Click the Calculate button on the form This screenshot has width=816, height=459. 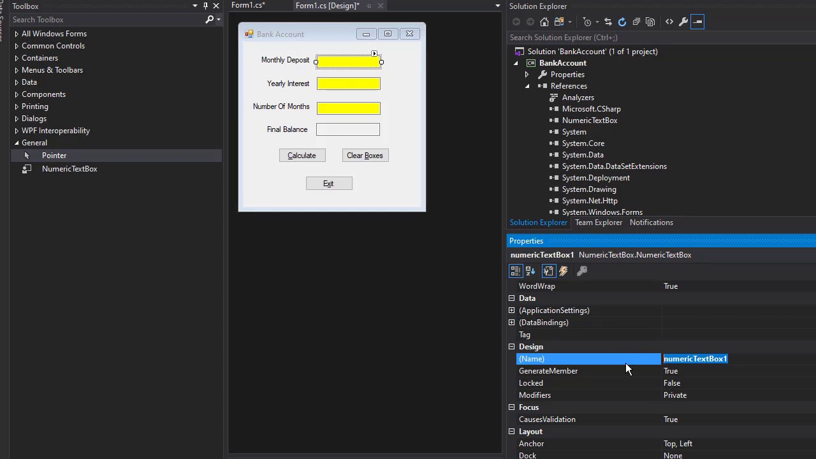[302, 156]
